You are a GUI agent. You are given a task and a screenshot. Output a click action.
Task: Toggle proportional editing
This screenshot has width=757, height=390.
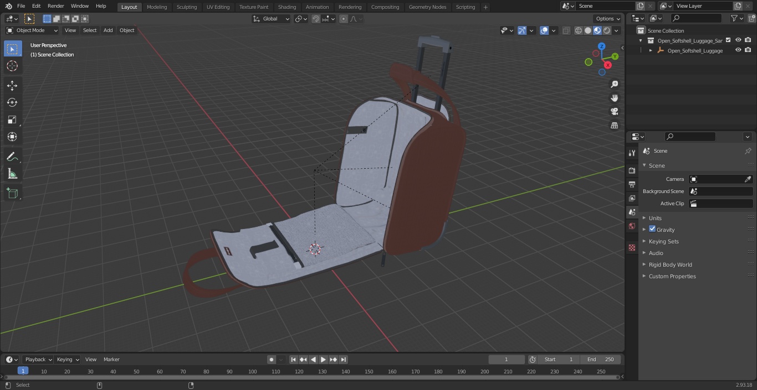[x=344, y=19]
